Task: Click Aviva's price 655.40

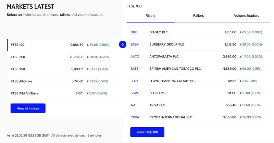Action: [x=231, y=105]
